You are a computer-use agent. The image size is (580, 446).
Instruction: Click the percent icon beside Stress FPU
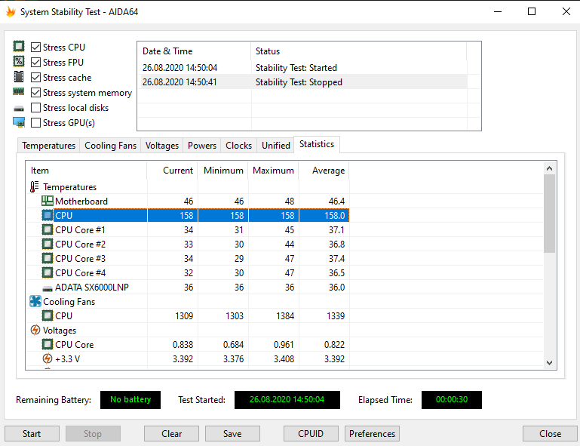pos(19,61)
